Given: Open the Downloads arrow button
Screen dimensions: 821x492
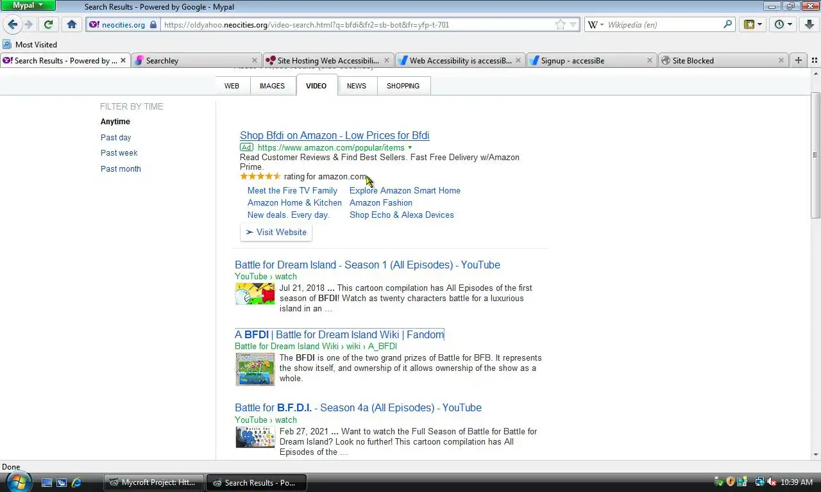Looking at the screenshot, I should [x=809, y=24].
